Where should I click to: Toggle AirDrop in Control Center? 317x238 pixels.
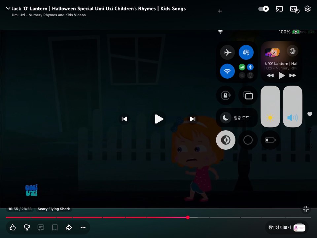tap(246, 53)
